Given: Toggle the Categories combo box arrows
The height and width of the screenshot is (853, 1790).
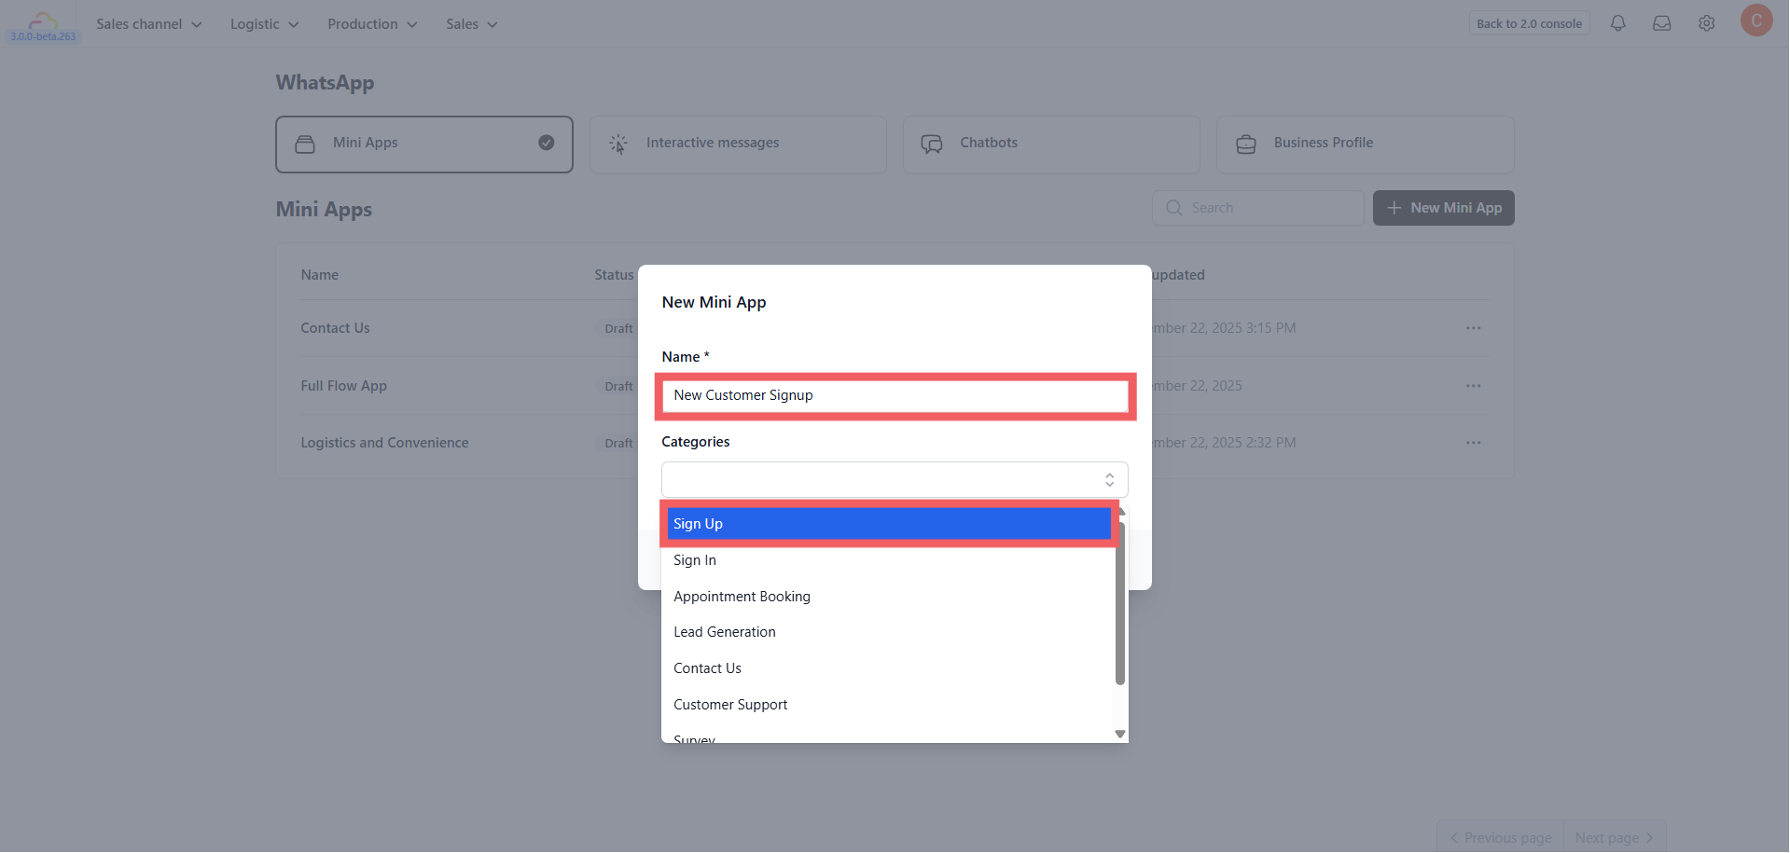Looking at the screenshot, I should [x=1109, y=480].
